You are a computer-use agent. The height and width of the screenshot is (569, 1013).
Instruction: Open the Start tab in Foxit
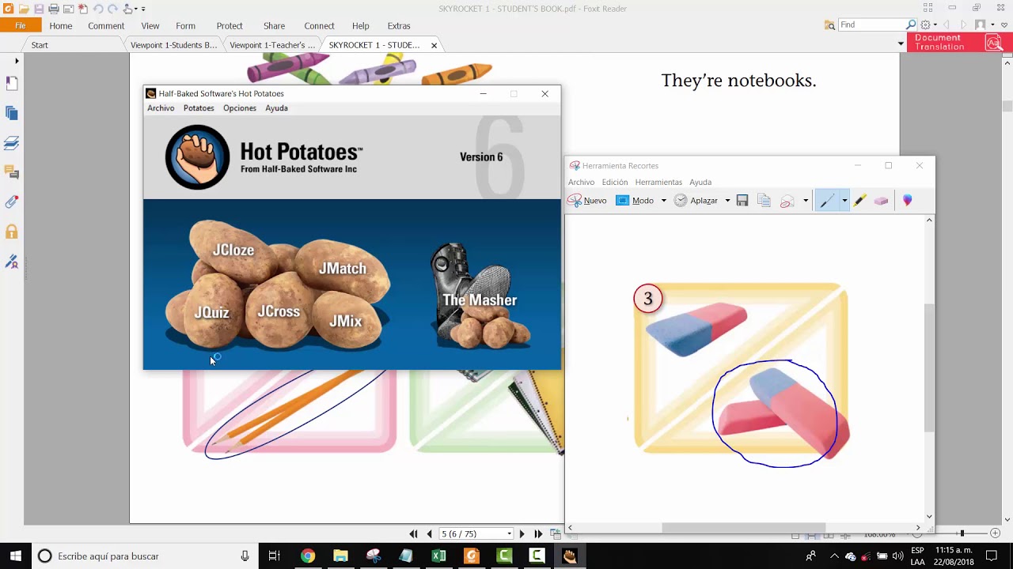click(40, 45)
